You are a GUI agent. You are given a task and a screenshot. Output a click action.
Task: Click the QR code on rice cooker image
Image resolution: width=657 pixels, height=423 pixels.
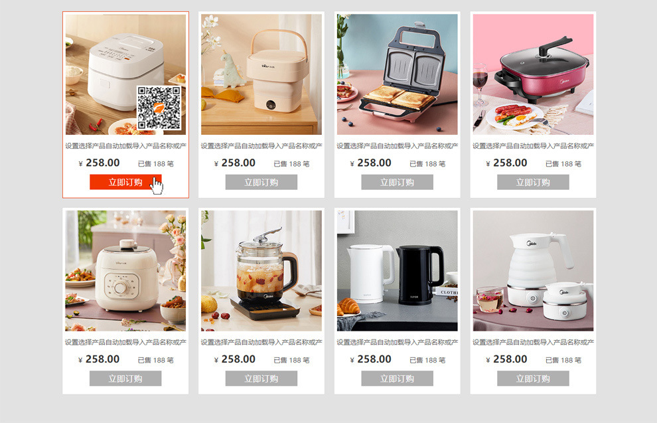point(159,108)
